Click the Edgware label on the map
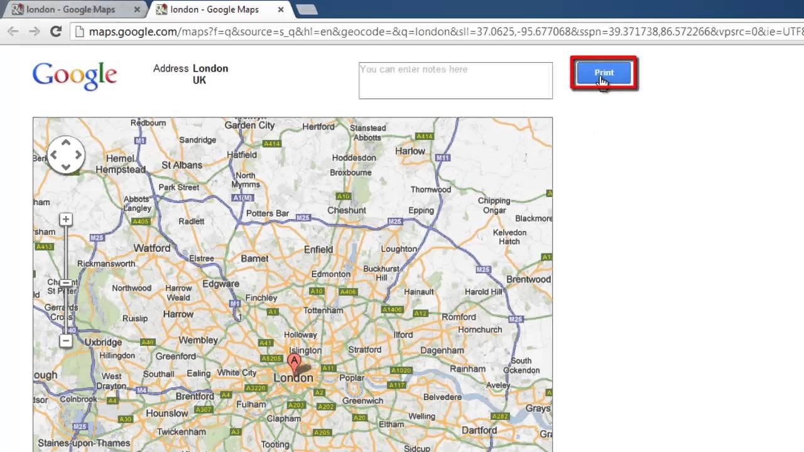Image resolution: width=804 pixels, height=452 pixels. tap(221, 284)
